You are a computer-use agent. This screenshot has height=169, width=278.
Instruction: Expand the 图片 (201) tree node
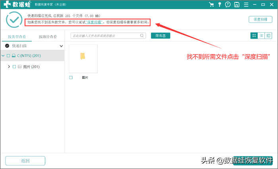(x=9, y=67)
